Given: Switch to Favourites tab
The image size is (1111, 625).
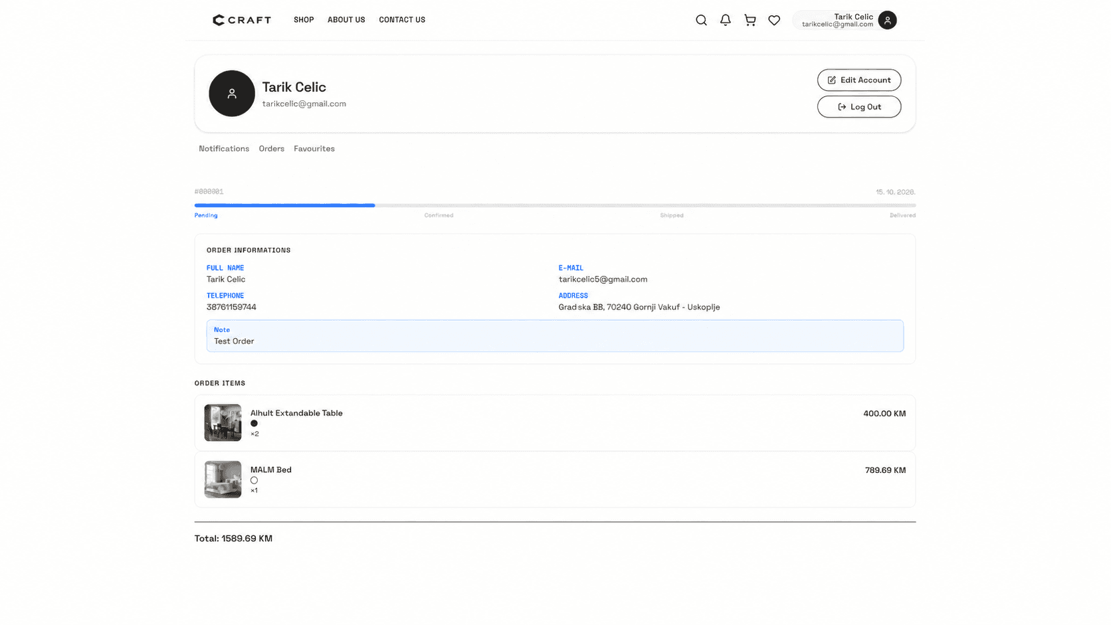Looking at the screenshot, I should tap(314, 149).
